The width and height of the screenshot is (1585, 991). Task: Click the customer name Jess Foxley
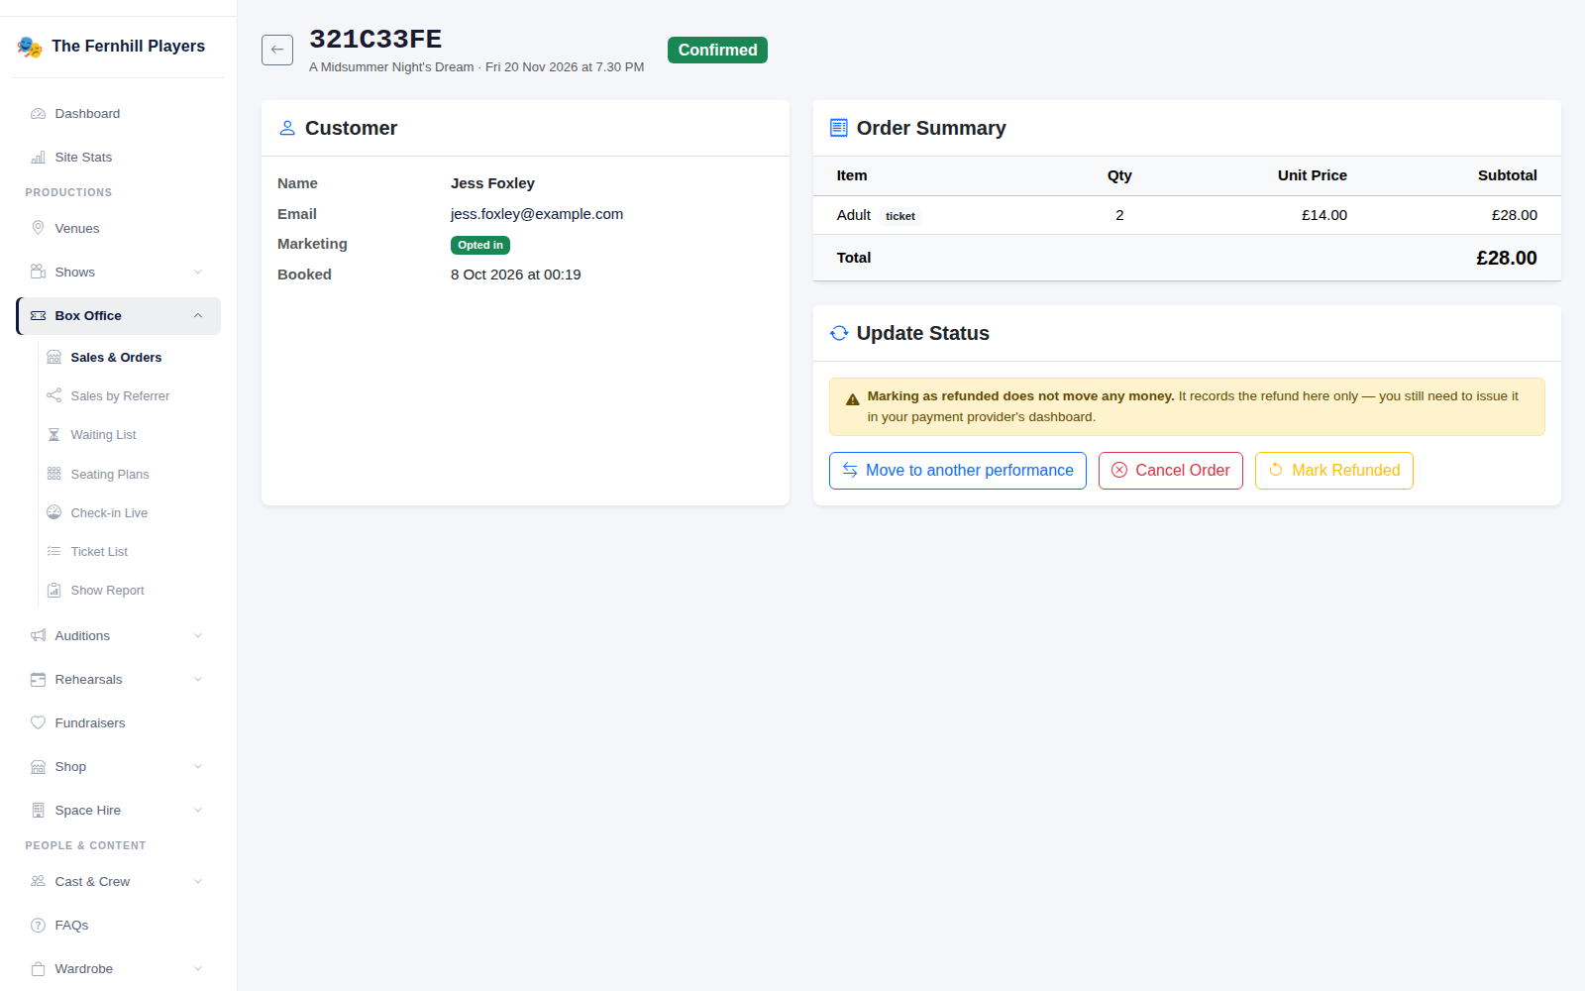point(492,183)
